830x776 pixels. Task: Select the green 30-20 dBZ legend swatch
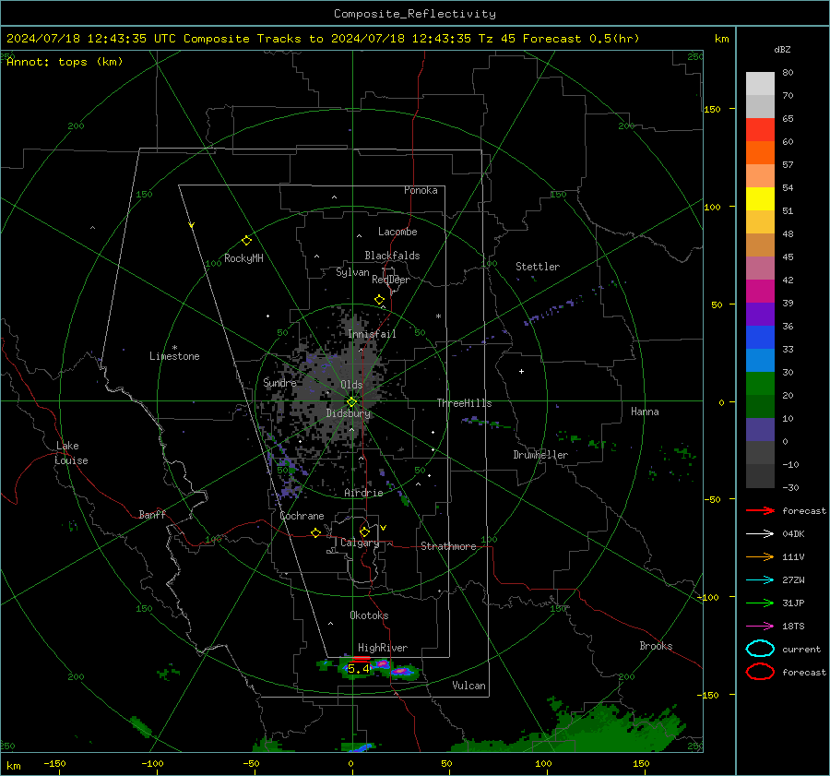pyautogui.click(x=760, y=384)
